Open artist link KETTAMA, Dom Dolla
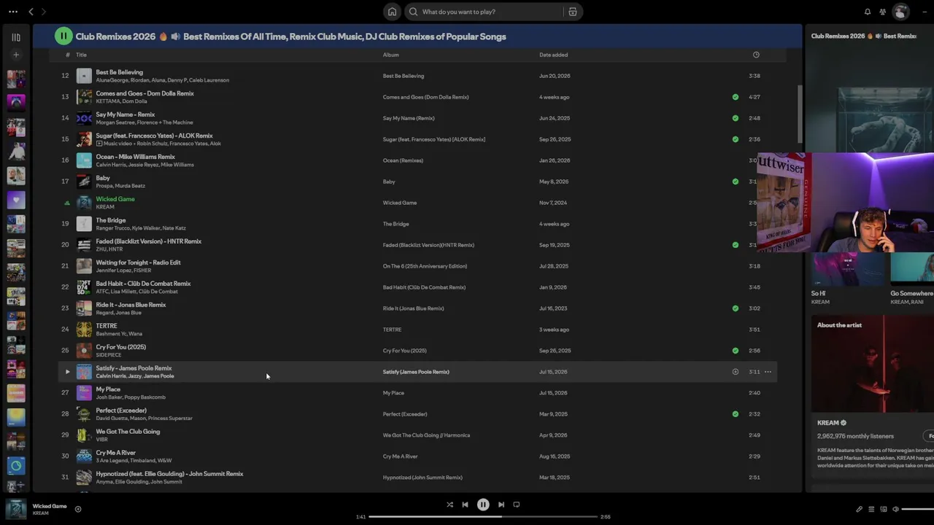934x525 pixels. tap(121, 101)
